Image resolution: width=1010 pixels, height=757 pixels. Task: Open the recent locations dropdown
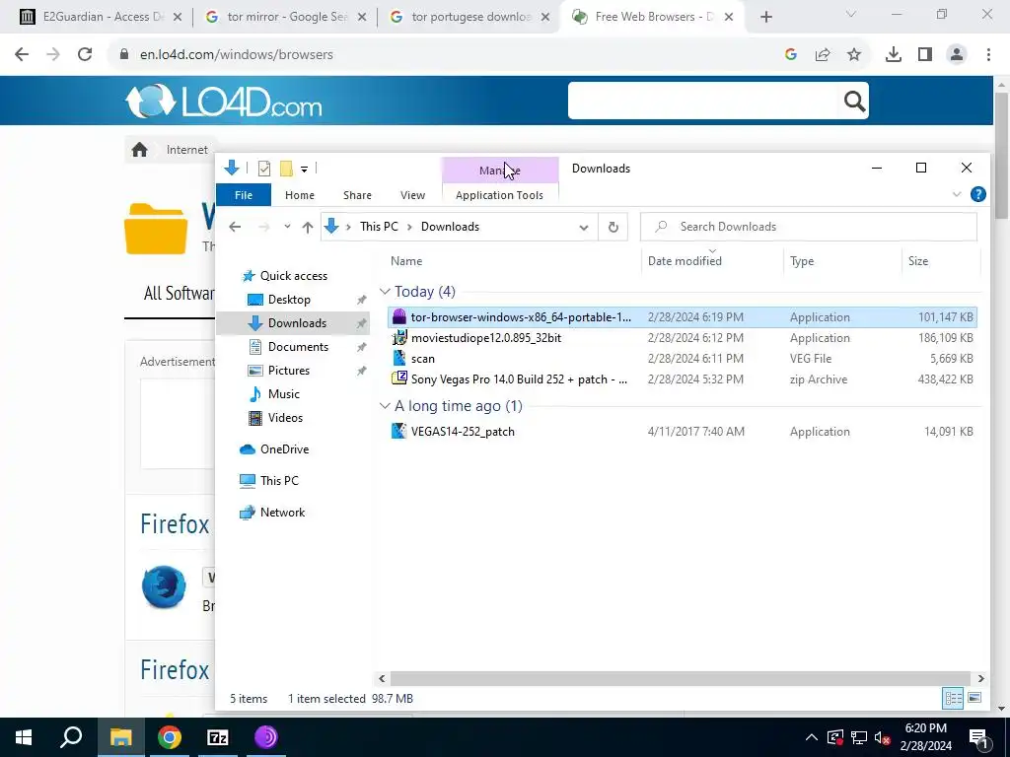(x=287, y=227)
